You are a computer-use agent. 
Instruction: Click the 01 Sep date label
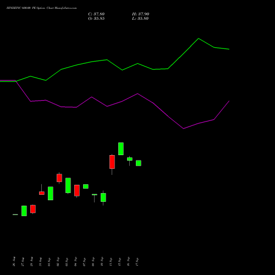coord(50,261)
